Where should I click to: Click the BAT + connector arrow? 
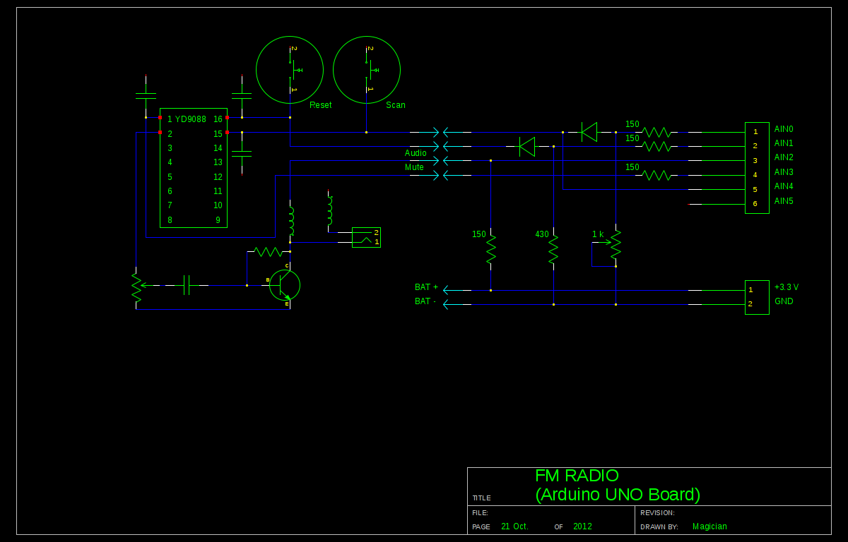457,290
